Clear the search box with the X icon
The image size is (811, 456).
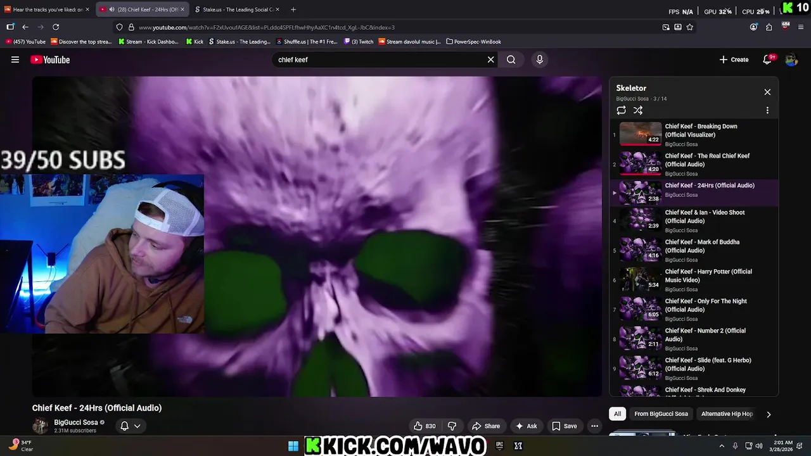[490, 60]
